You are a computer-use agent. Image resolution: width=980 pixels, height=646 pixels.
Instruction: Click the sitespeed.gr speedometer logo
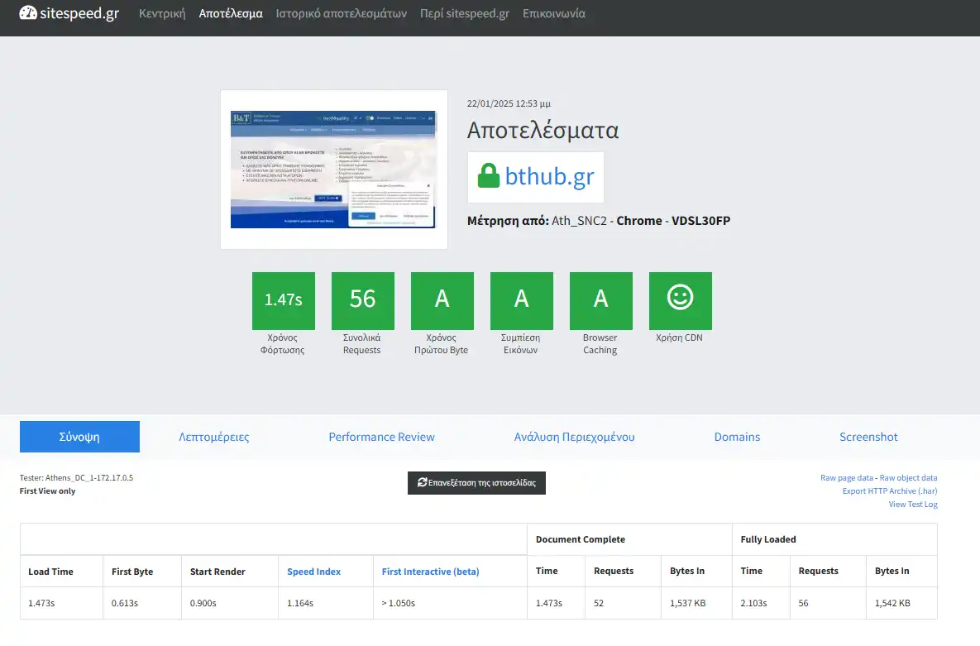(x=28, y=13)
